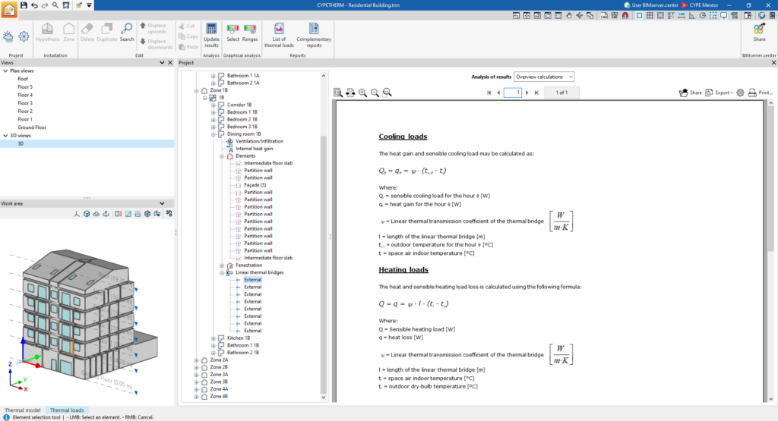The height and width of the screenshot is (421, 778).
Task: Expand the Fenestration node
Action: click(x=222, y=265)
